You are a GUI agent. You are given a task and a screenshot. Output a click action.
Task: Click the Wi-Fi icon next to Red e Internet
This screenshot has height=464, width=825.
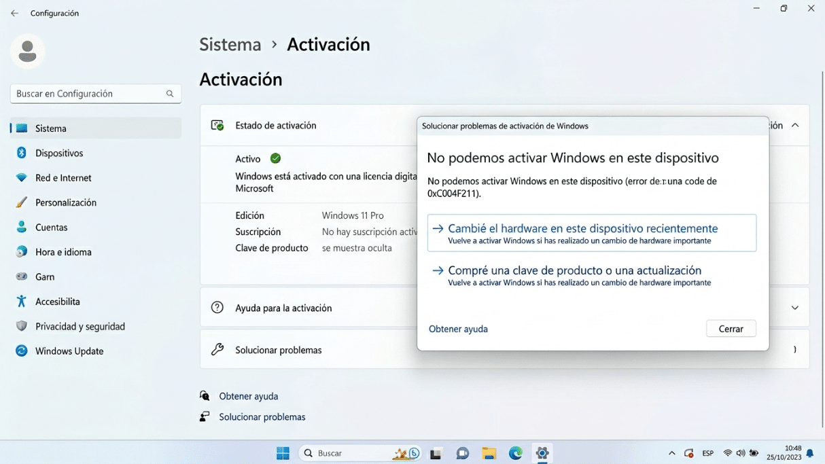coord(22,178)
